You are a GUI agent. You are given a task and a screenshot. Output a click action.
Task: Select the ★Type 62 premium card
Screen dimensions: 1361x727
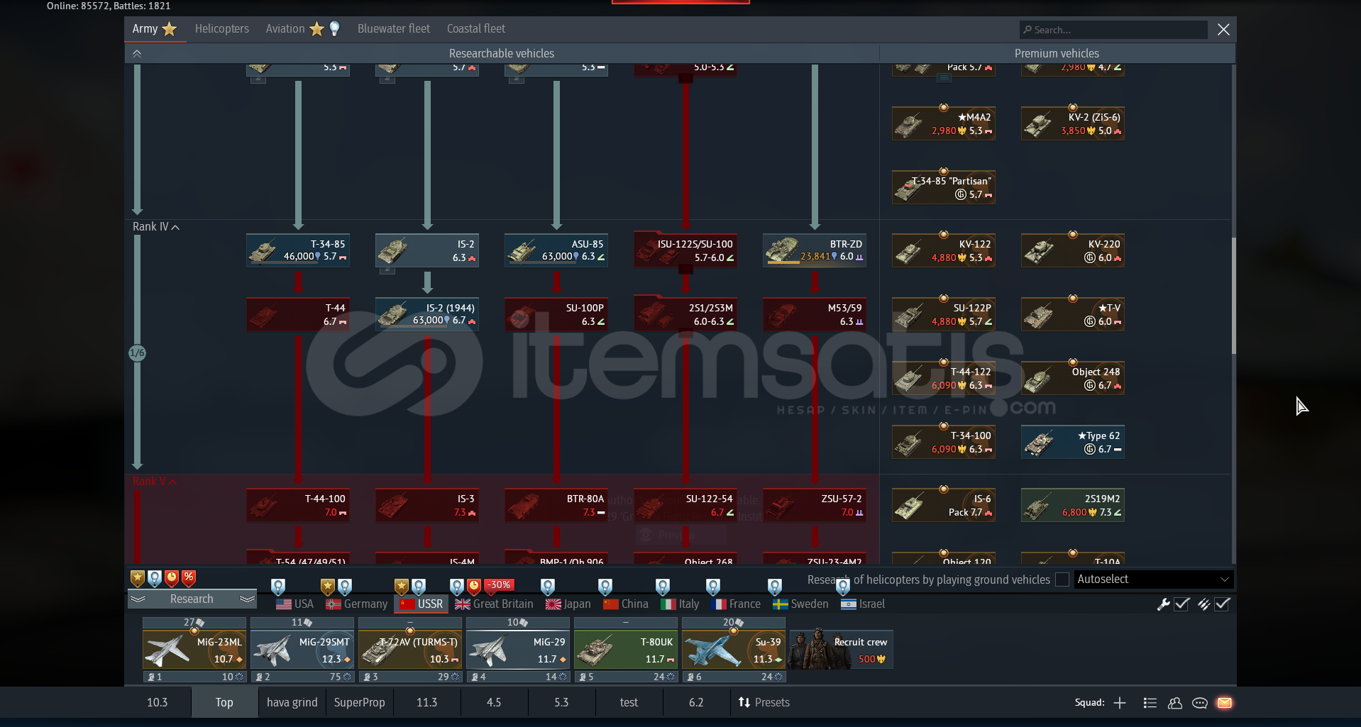coord(1073,442)
